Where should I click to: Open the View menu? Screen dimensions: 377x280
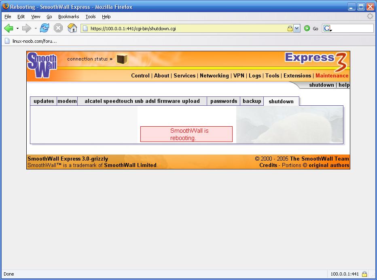tap(36, 17)
